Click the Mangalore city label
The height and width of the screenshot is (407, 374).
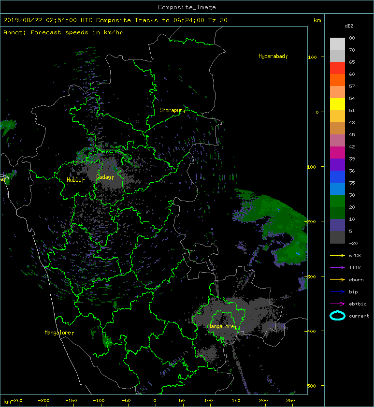(58, 333)
